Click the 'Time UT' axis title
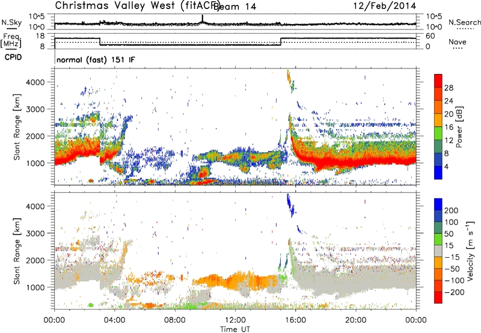481x333 pixels. (235, 329)
